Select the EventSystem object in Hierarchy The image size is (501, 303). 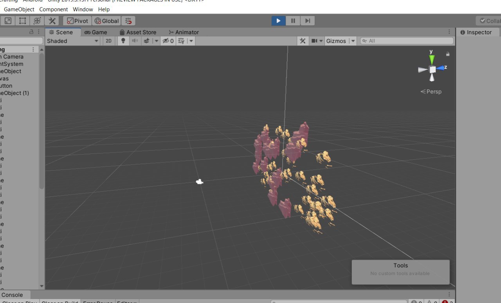(11, 64)
